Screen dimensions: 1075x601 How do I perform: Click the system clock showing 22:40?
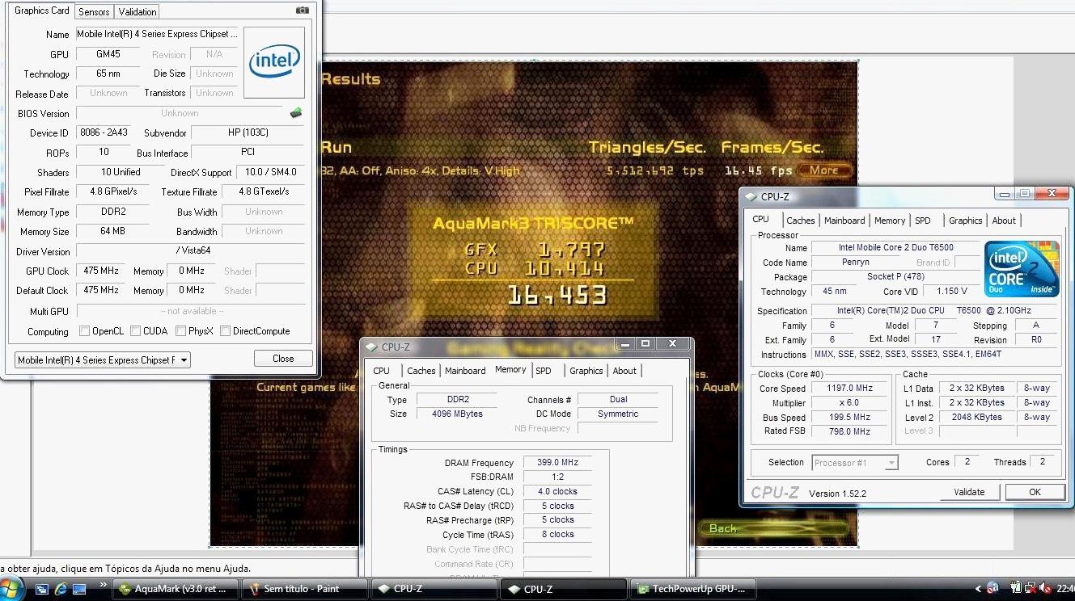[1067, 589]
